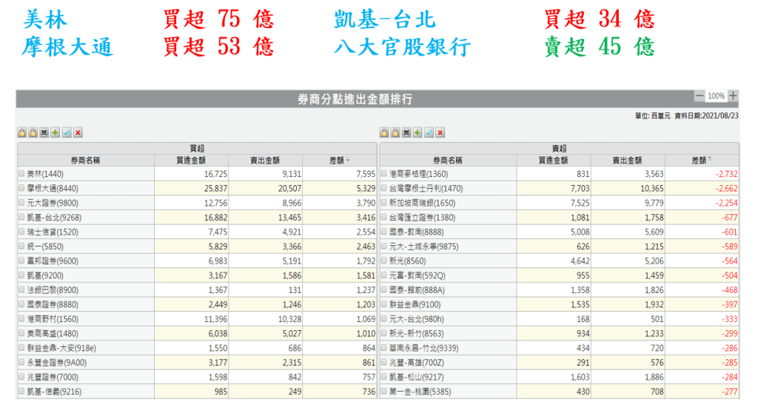
Task: Select the 摩根大通(8440) row checkbox
Action: tap(21, 189)
